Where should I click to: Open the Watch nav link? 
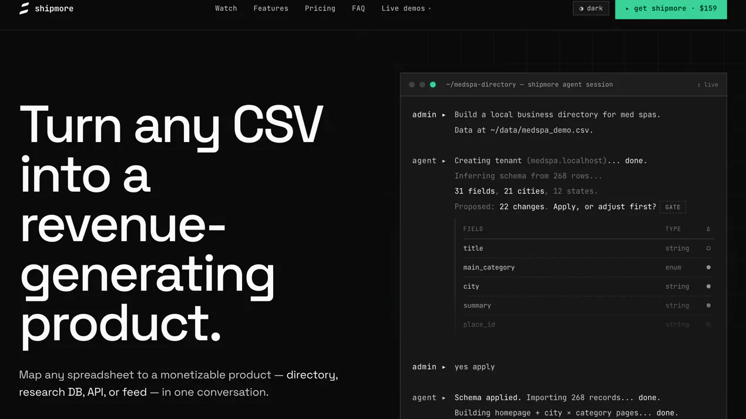pos(226,8)
